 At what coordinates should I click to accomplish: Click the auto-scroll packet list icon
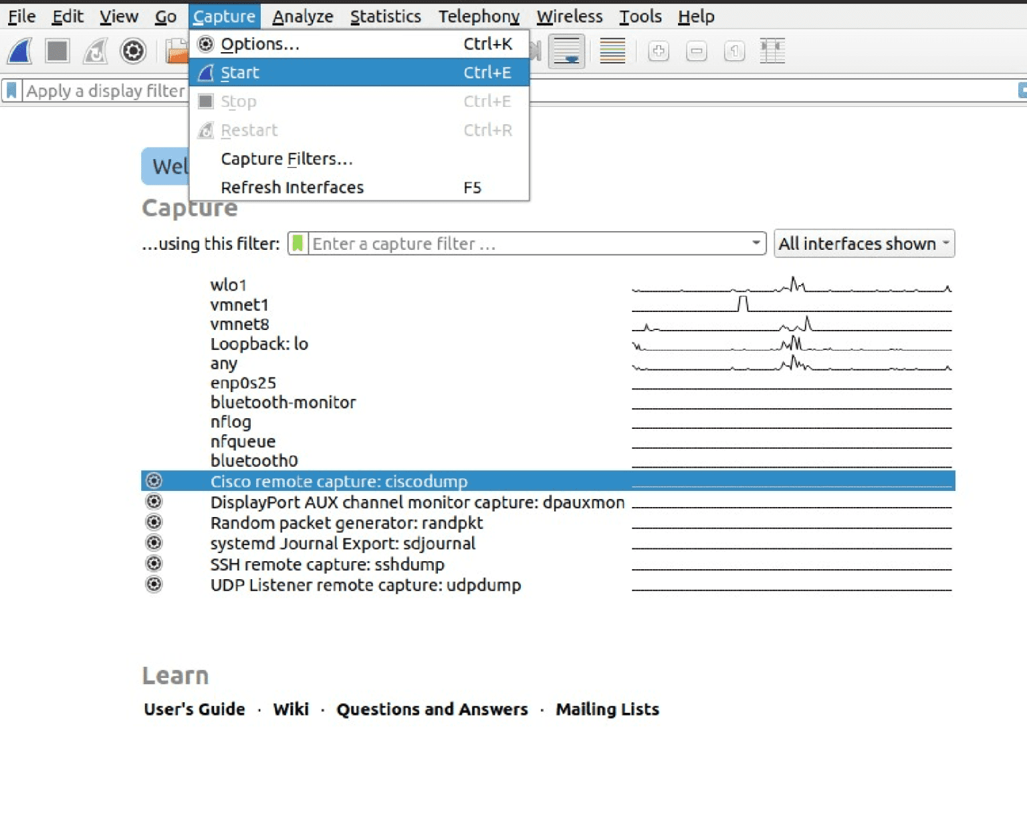point(566,51)
